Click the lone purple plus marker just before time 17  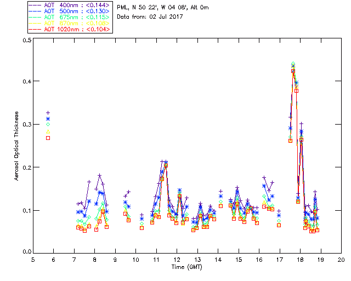point(279,211)
